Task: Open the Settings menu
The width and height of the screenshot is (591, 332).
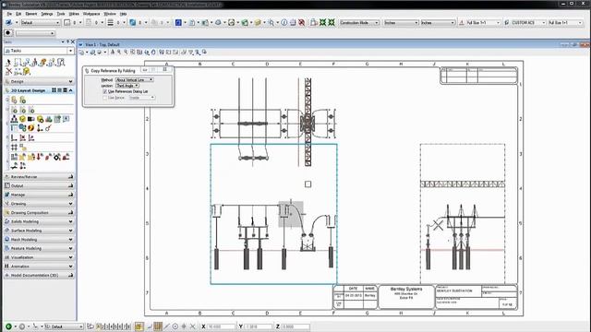Action: pyautogui.click(x=47, y=14)
